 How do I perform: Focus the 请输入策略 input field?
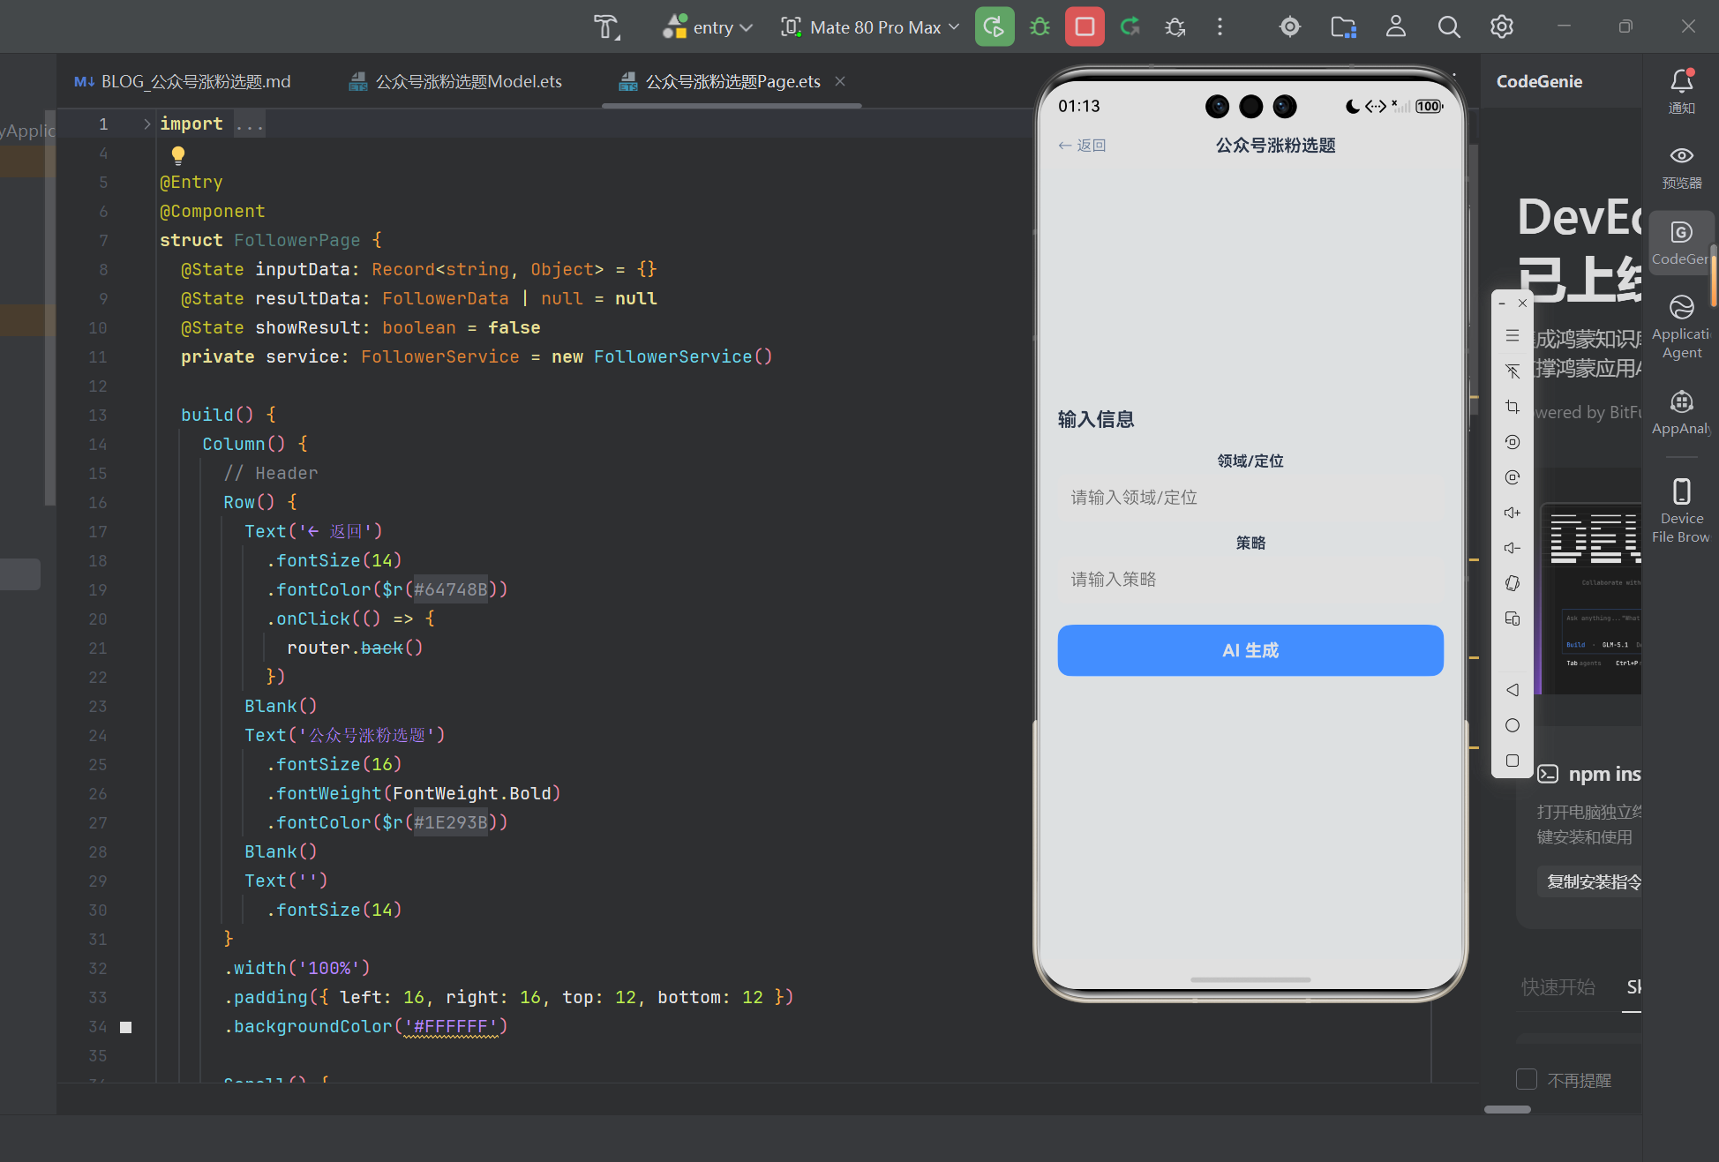[x=1250, y=580]
